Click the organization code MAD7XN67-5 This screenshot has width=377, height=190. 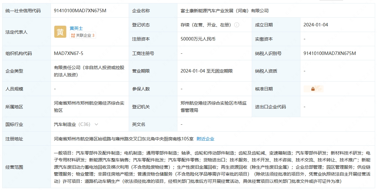click(x=68, y=53)
